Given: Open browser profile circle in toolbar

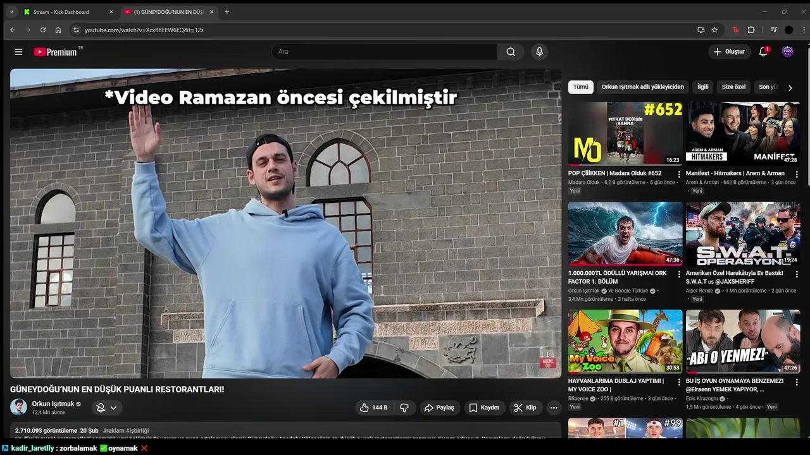Looking at the screenshot, I should tap(788, 30).
